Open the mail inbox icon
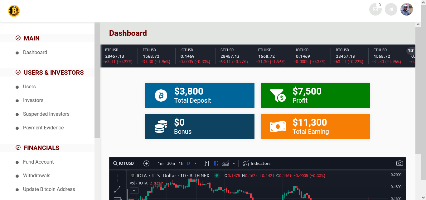The image size is (426, 200). tap(375, 9)
